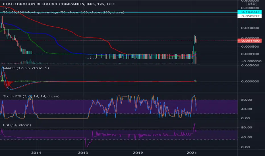The width and height of the screenshot is (265, 156).
Task: Click the MACD red histogram bars
Action: coord(8,84)
